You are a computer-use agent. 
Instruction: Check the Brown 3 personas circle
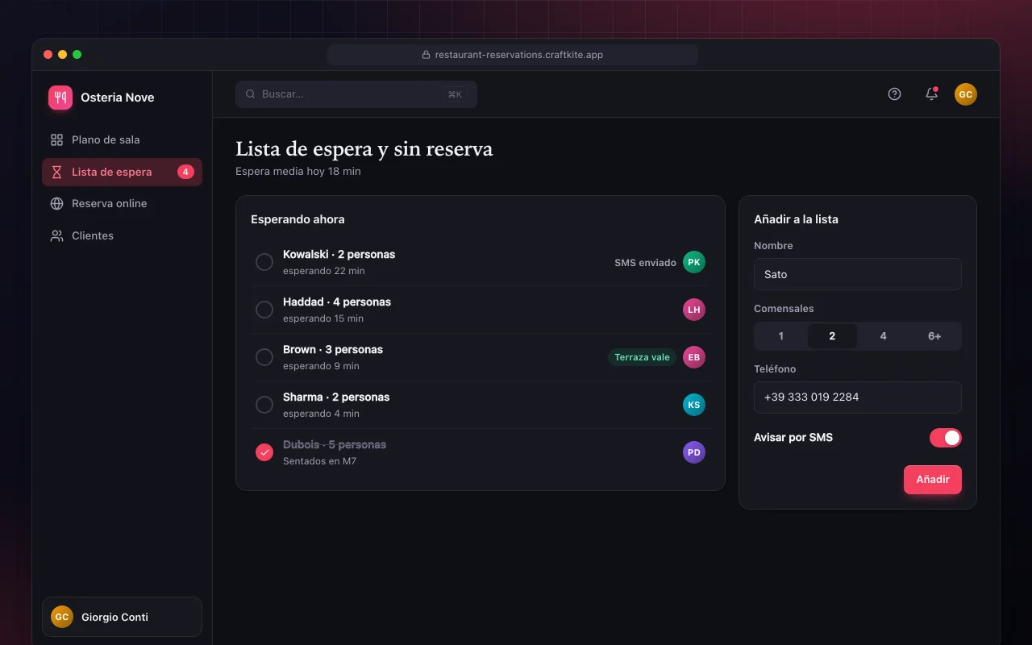264,357
